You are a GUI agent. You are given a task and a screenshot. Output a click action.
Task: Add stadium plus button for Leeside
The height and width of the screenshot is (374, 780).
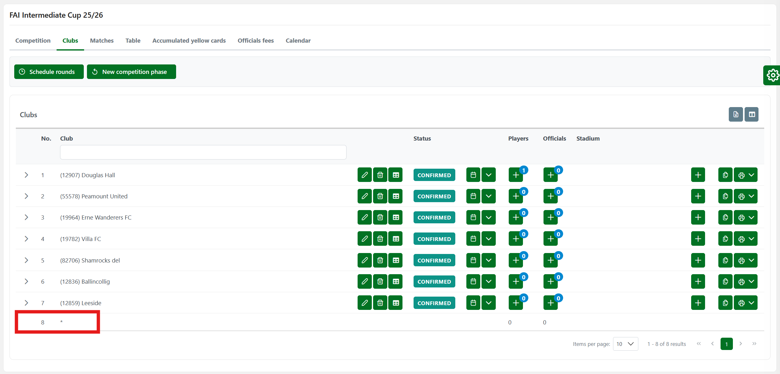tap(698, 303)
